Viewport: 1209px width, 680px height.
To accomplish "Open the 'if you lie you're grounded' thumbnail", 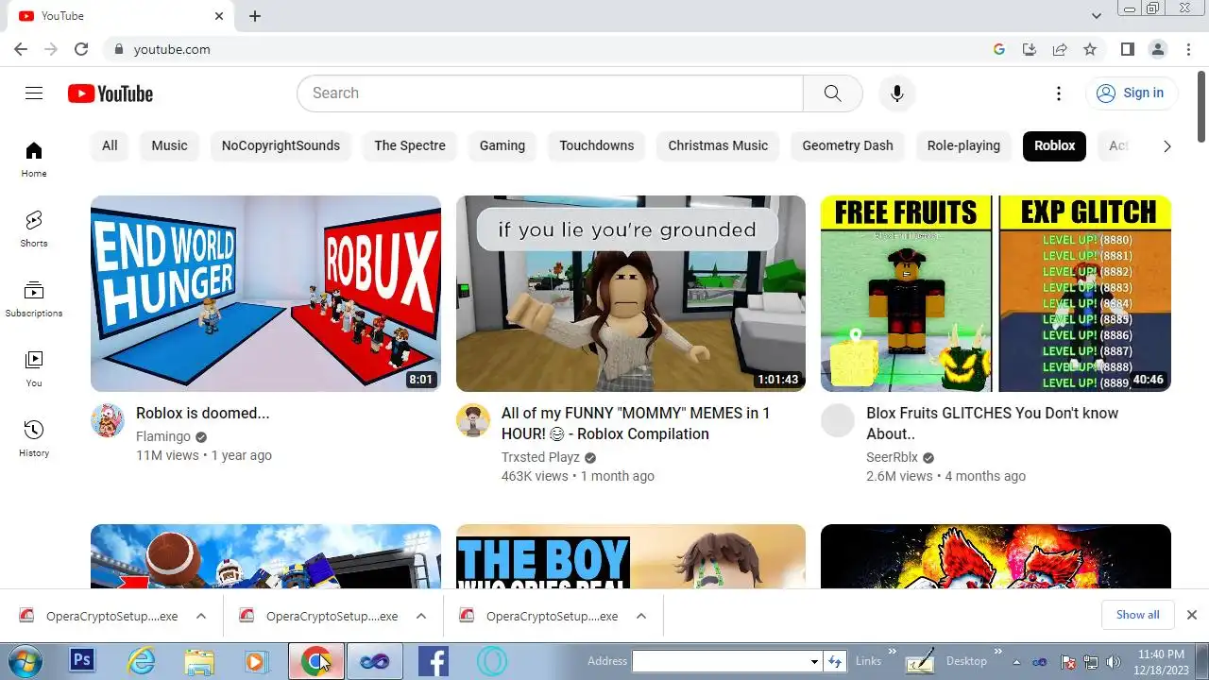I will tap(631, 294).
